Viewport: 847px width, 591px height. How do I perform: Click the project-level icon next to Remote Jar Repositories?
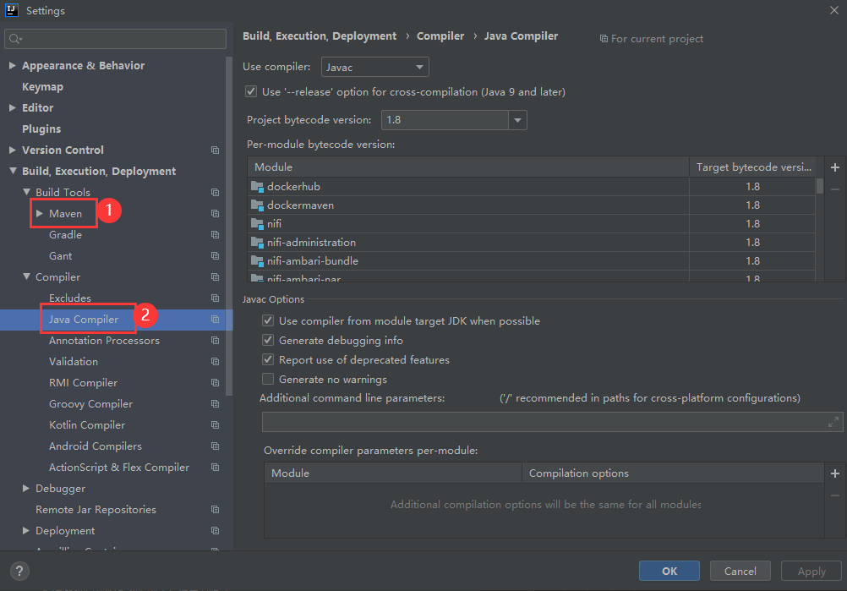pos(215,510)
